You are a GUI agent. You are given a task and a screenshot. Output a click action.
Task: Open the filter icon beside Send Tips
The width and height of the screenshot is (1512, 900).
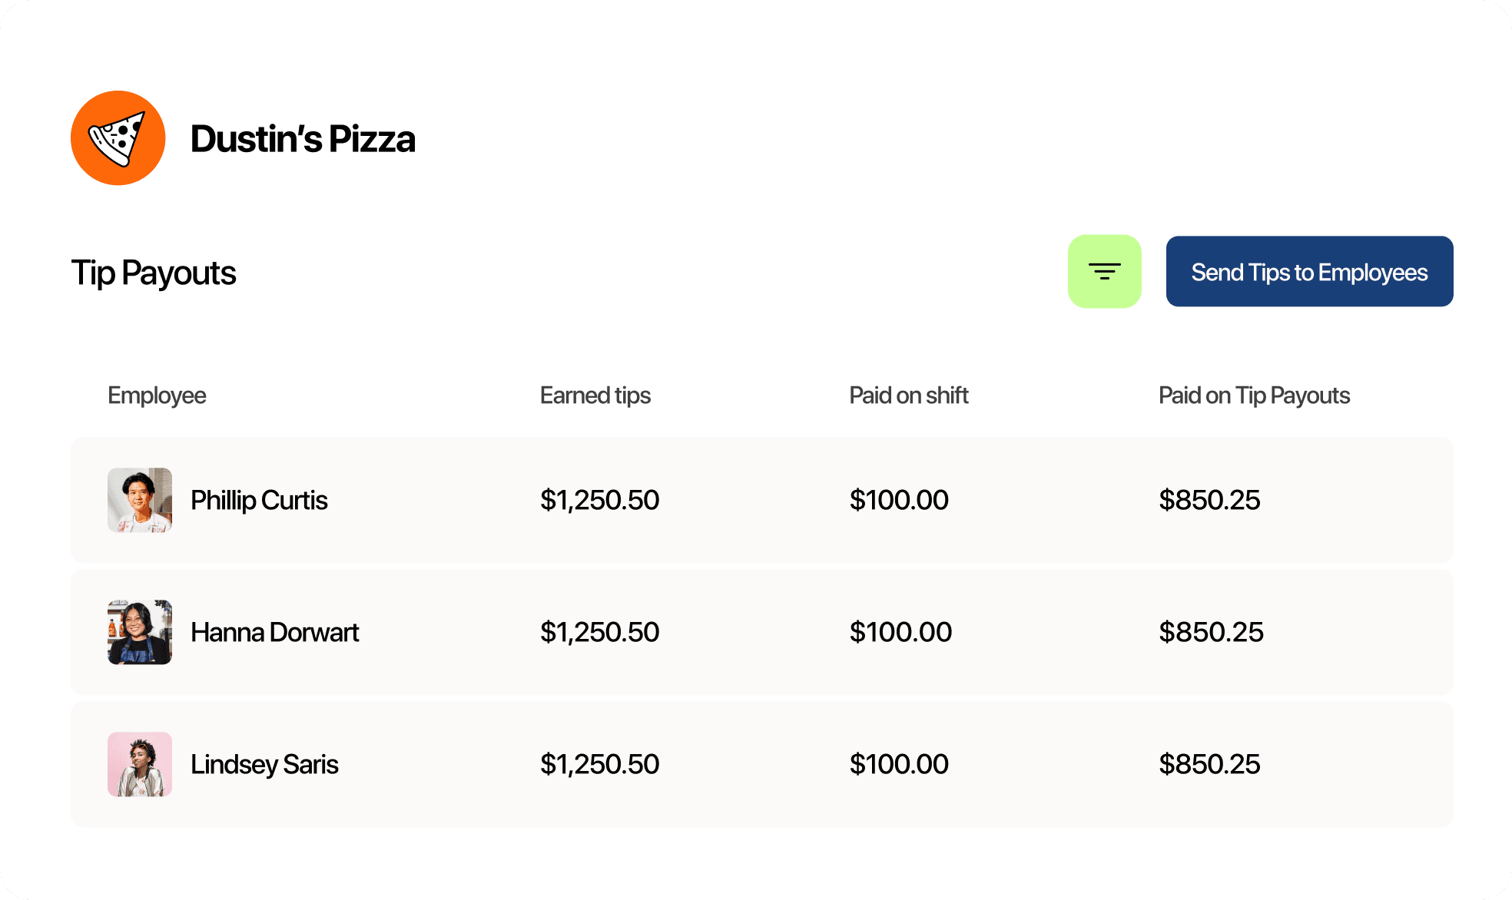point(1104,271)
